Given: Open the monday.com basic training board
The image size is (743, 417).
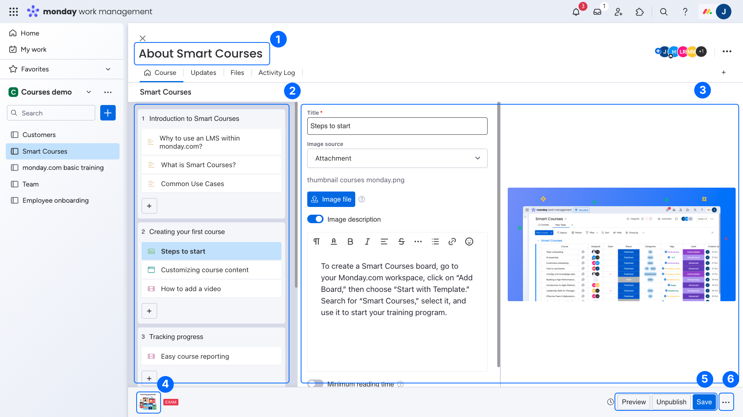Looking at the screenshot, I should [63, 168].
